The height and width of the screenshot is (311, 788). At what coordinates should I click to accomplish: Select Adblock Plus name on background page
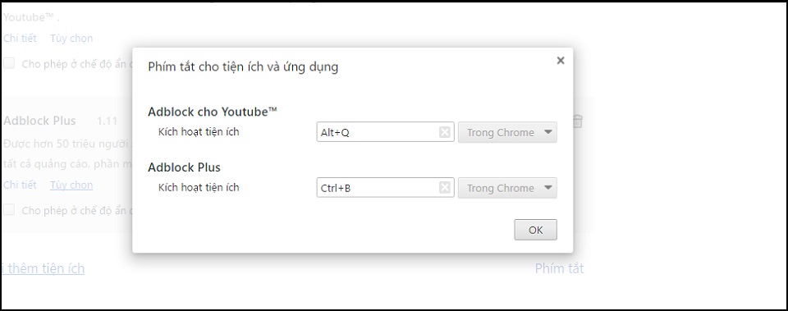[x=39, y=121]
